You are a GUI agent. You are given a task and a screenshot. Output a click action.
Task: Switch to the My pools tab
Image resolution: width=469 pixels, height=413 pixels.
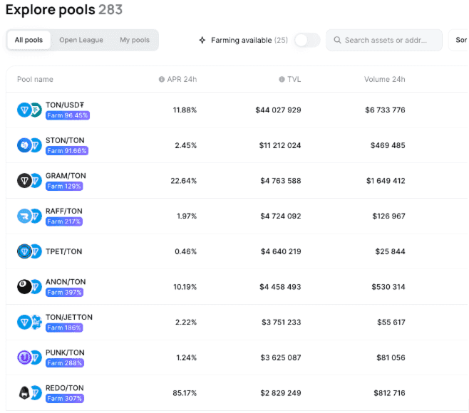(x=135, y=40)
